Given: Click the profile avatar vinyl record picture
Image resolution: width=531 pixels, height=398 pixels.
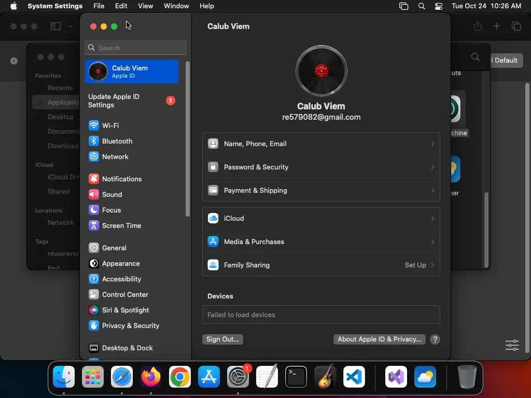Looking at the screenshot, I should [321, 71].
